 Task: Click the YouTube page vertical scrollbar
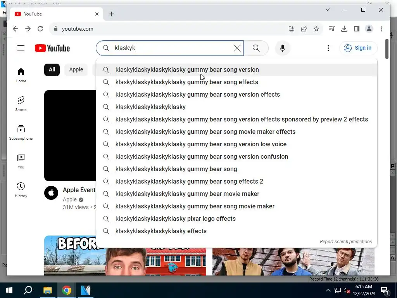point(387,49)
